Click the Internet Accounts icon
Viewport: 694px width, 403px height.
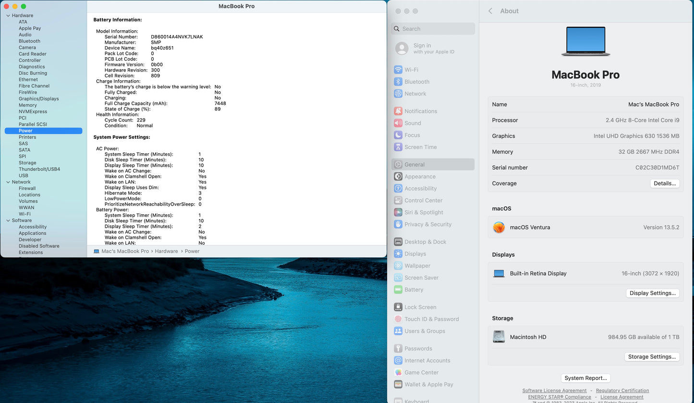click(x=398, y=360)
